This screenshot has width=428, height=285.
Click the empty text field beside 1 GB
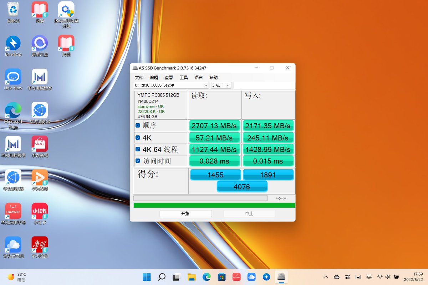[x=264, y=85]
